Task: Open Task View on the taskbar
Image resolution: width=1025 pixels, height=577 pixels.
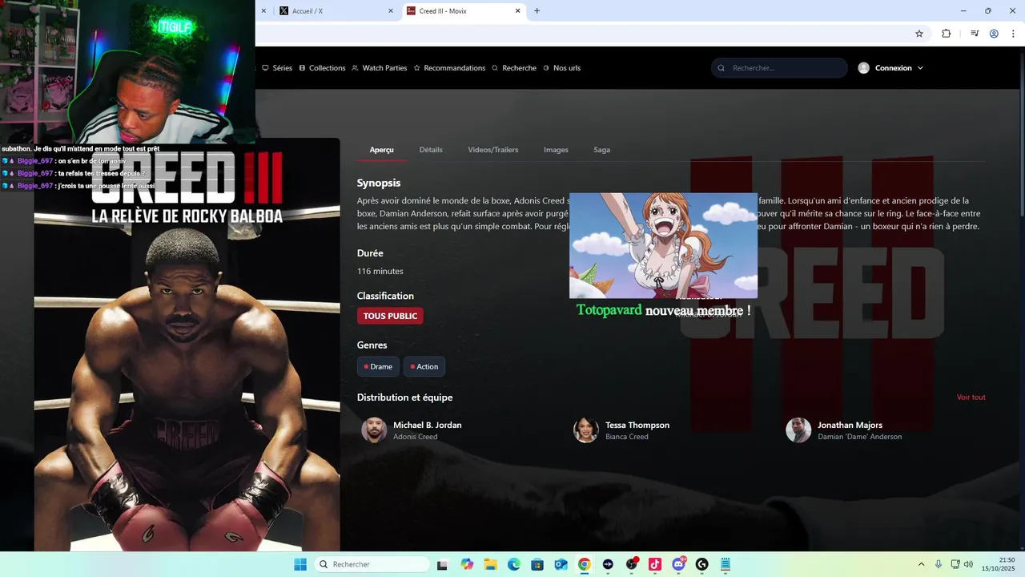Action: pos(442,564)
